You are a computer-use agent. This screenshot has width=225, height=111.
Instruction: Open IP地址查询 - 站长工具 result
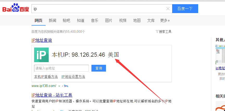click(52, 95)
